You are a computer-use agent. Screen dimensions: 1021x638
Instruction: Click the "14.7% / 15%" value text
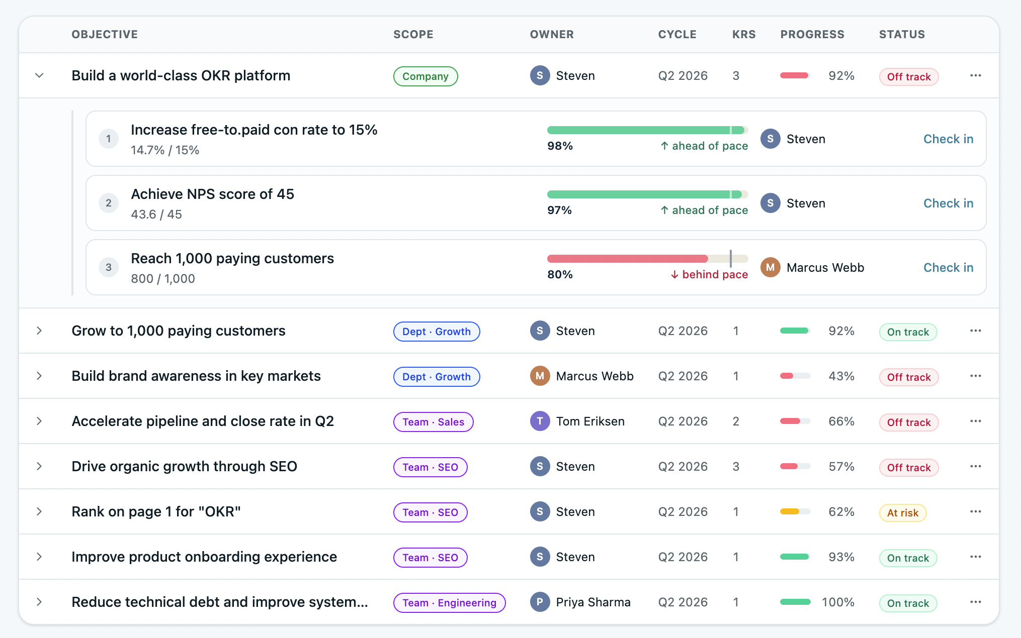point(165,150)
